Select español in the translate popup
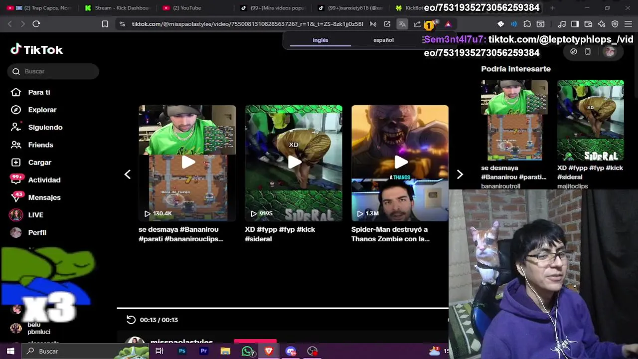 click(383, 40)
